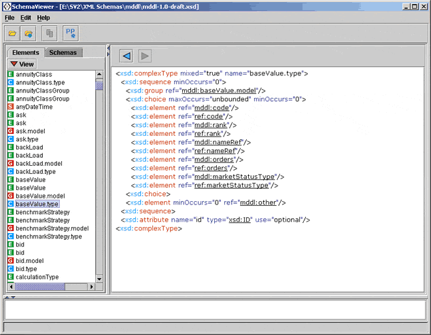
Task: Click the open folder with globe icon
Action: pos(29,33)
